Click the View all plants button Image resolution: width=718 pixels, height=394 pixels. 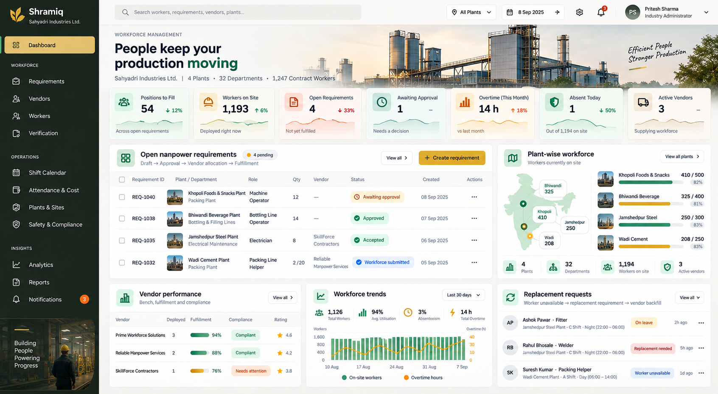point(682,157)
